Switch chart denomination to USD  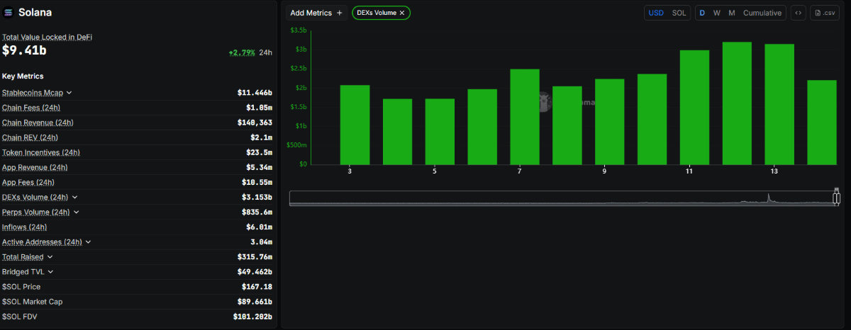[656, 13]
